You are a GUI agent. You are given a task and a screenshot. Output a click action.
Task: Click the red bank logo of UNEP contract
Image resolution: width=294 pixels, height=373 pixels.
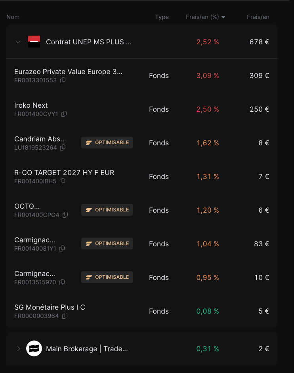coord(34,42)
